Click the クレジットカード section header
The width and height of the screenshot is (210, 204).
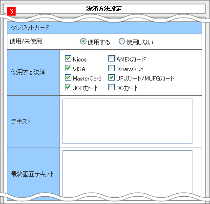click(105, 28)
